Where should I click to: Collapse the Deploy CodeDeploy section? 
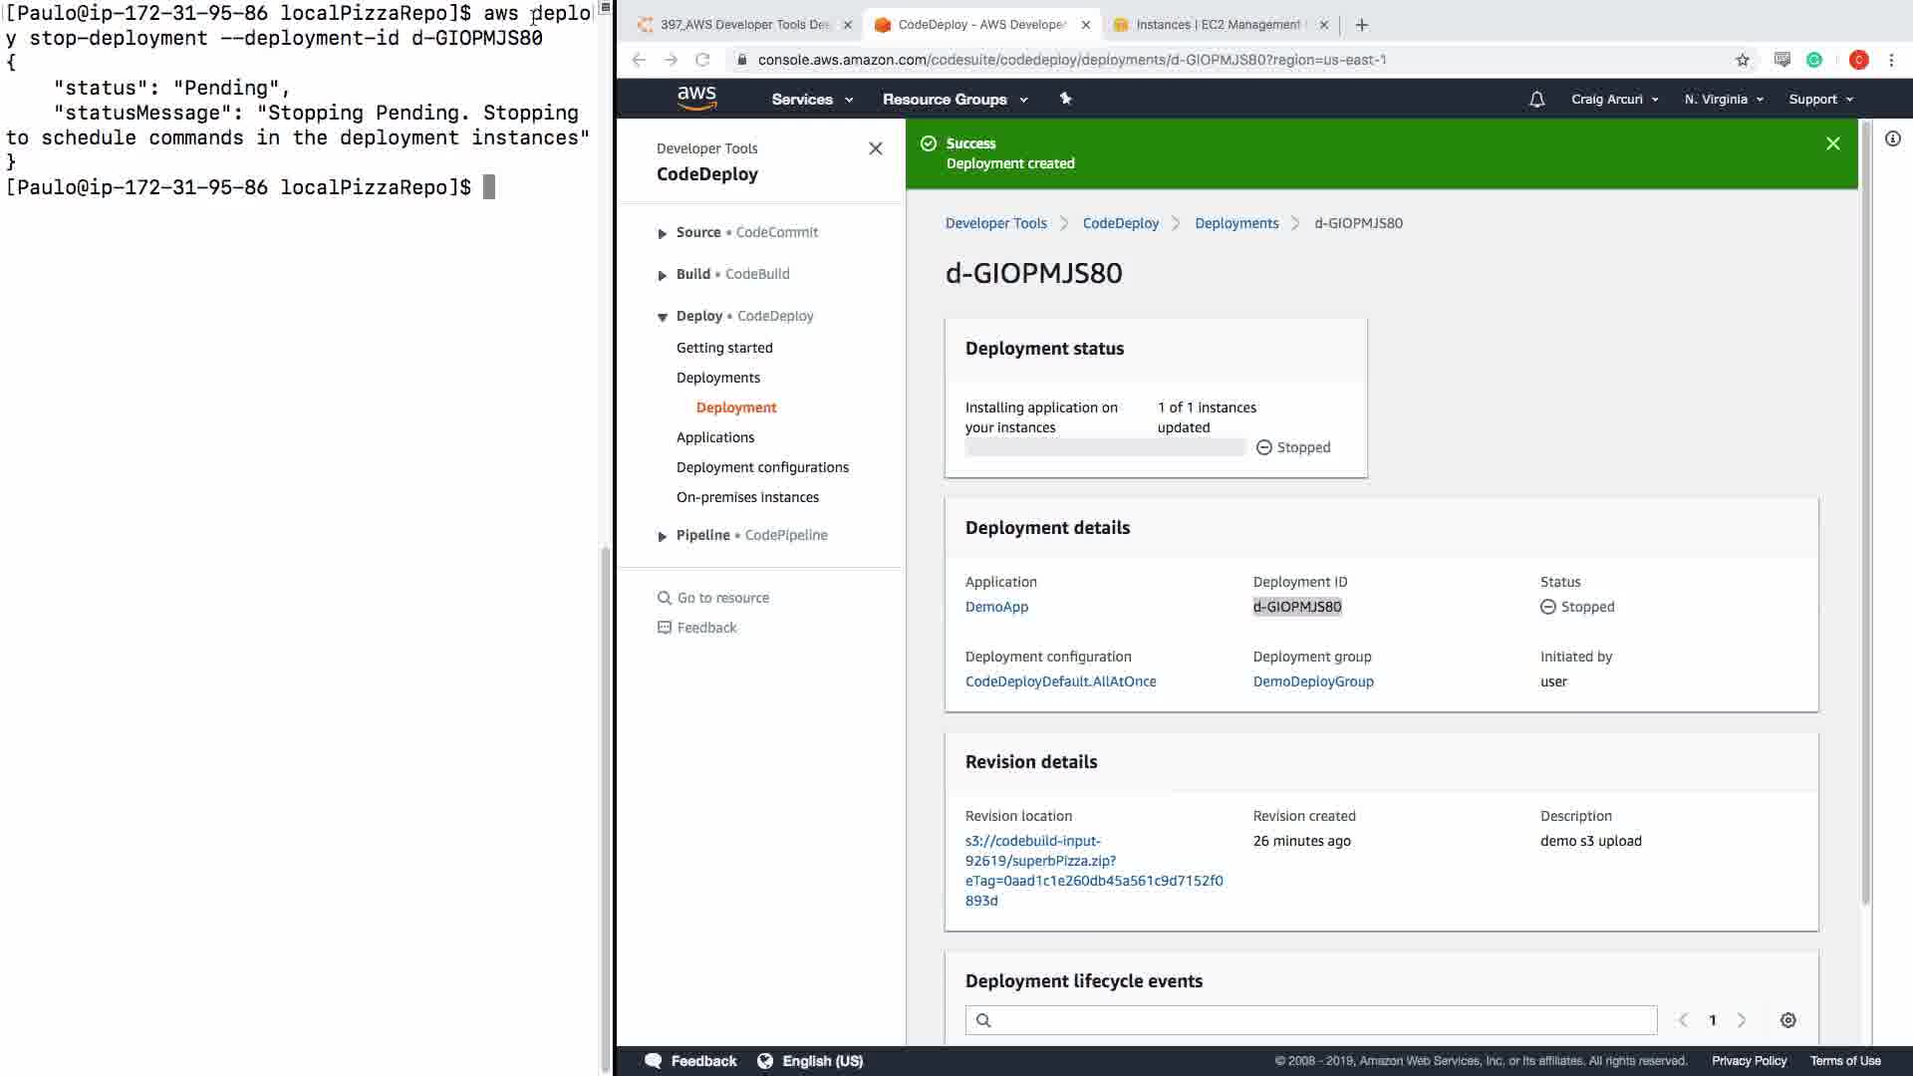[663, 317]
